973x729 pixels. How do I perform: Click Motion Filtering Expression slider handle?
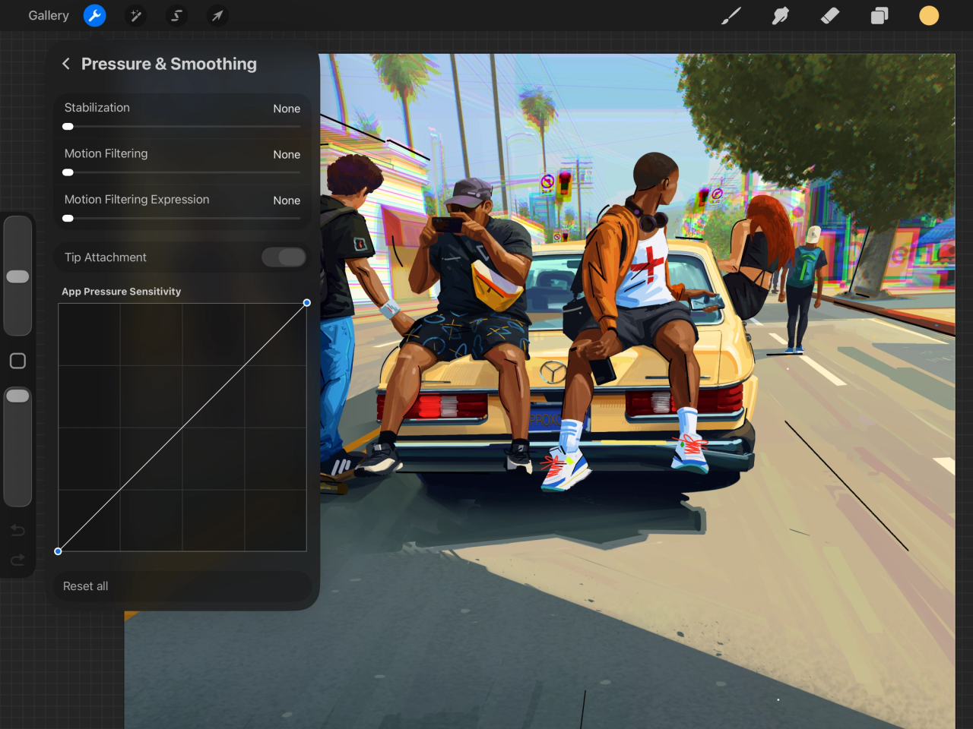(x=68, y=219)
